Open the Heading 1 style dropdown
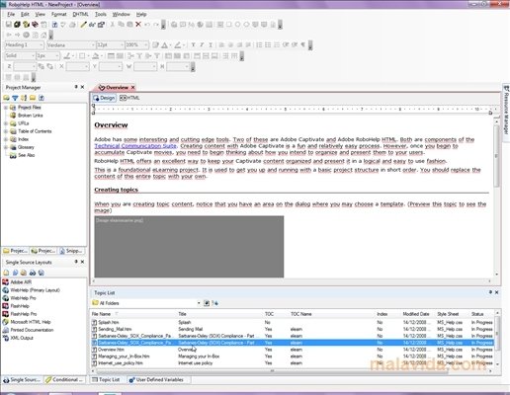The height and width of the screenshot is (395, 510). (42, 45)
